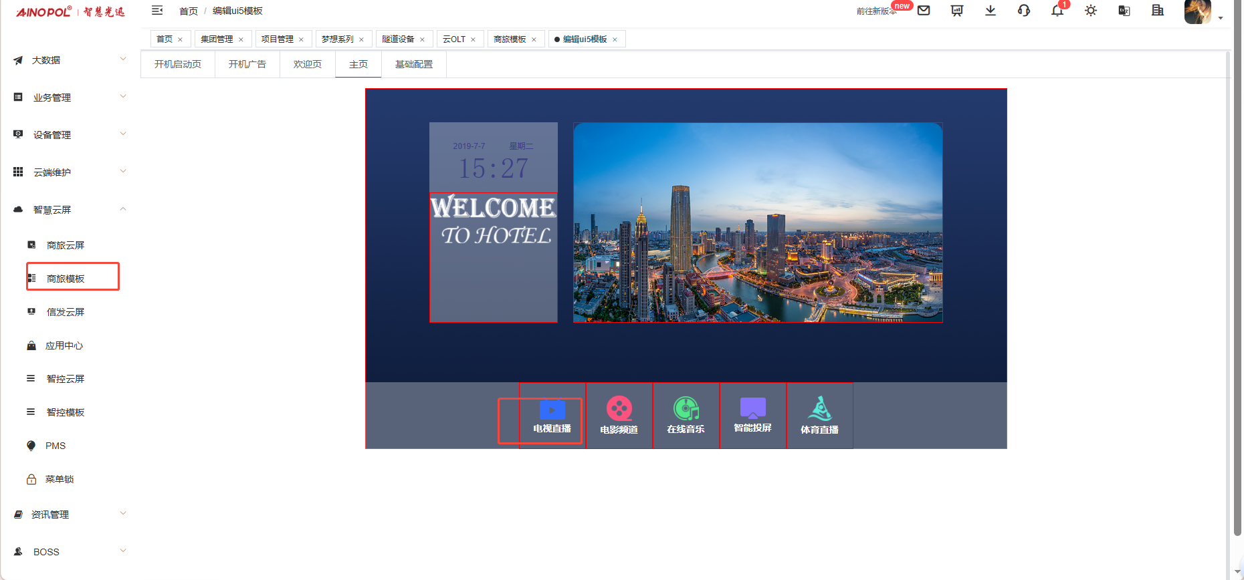Screen dimensions: 1244x580
Task: Select the 电影频道 app tile
Action: coord(619,416)
